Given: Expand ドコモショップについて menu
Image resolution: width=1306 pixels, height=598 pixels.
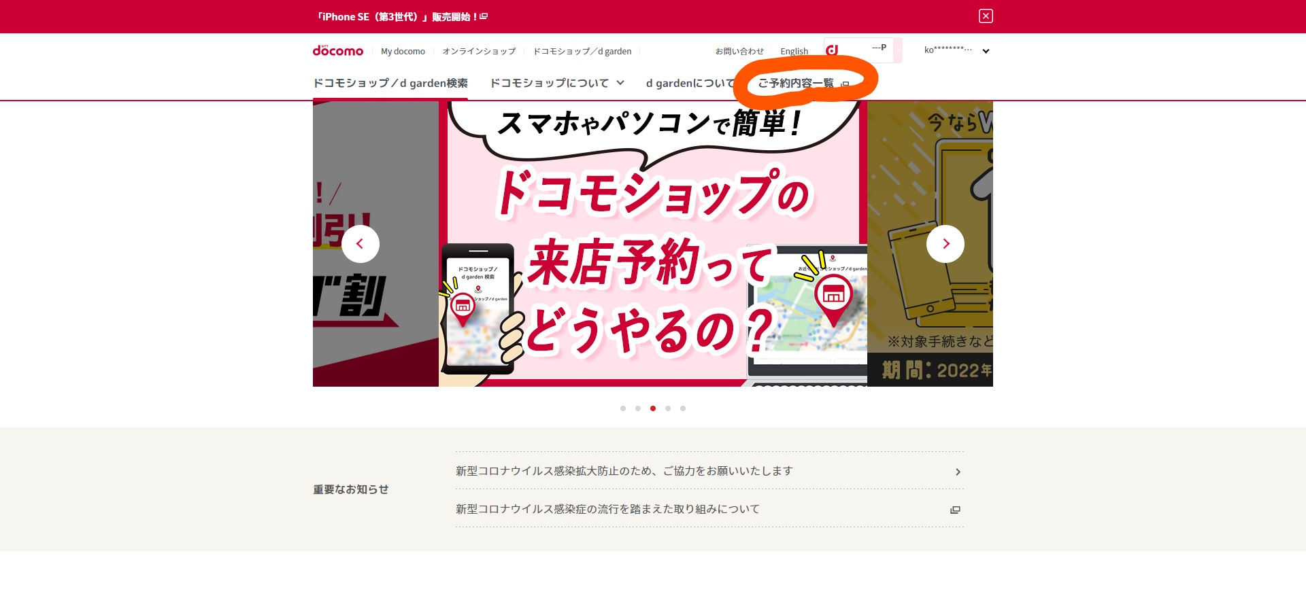Looking at the screenshot, I should 557,83.
